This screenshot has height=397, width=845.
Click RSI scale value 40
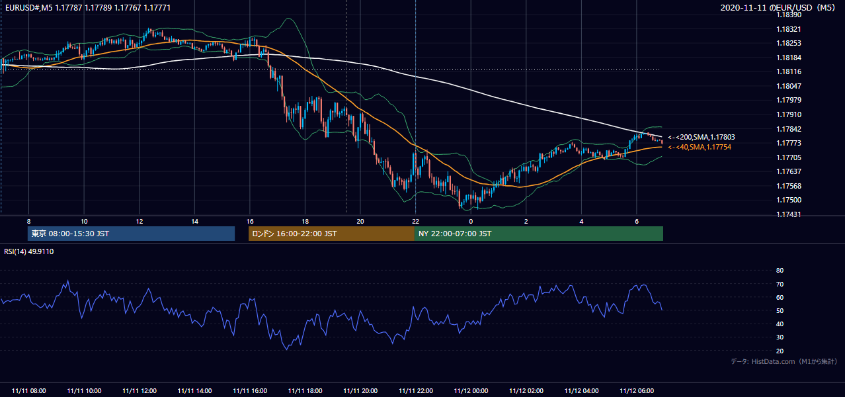[780, 324]
